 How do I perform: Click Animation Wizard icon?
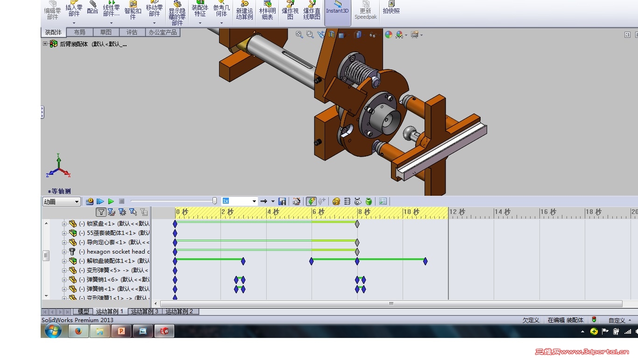pos(297,201)
